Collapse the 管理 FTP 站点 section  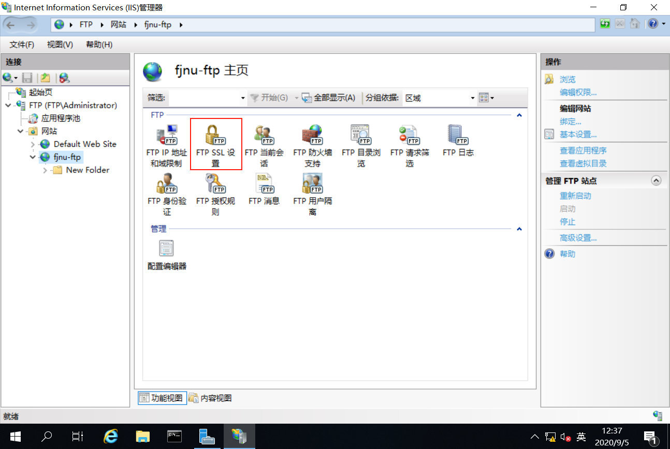click(x=657, y=180)
